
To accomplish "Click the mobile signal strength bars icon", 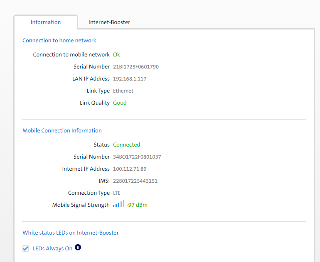I will (118, 204).
